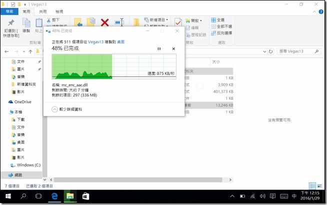The width and height of the screenshot is (327, 205).
Task: Click the horizontal scrollbar of file list
Action: (138, 180)
